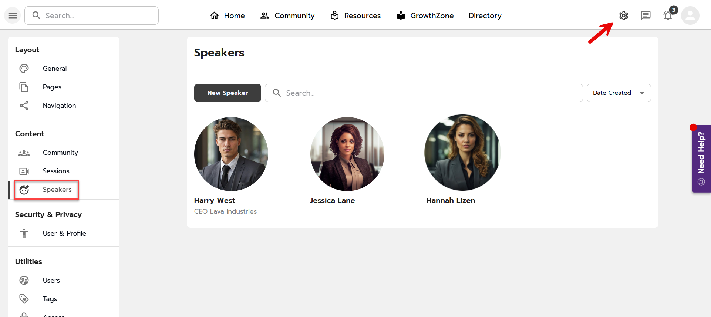The width and height of the screenshot is (711, 317).
Task: Open User & Profile settings
Action: (x=64, y=233)
